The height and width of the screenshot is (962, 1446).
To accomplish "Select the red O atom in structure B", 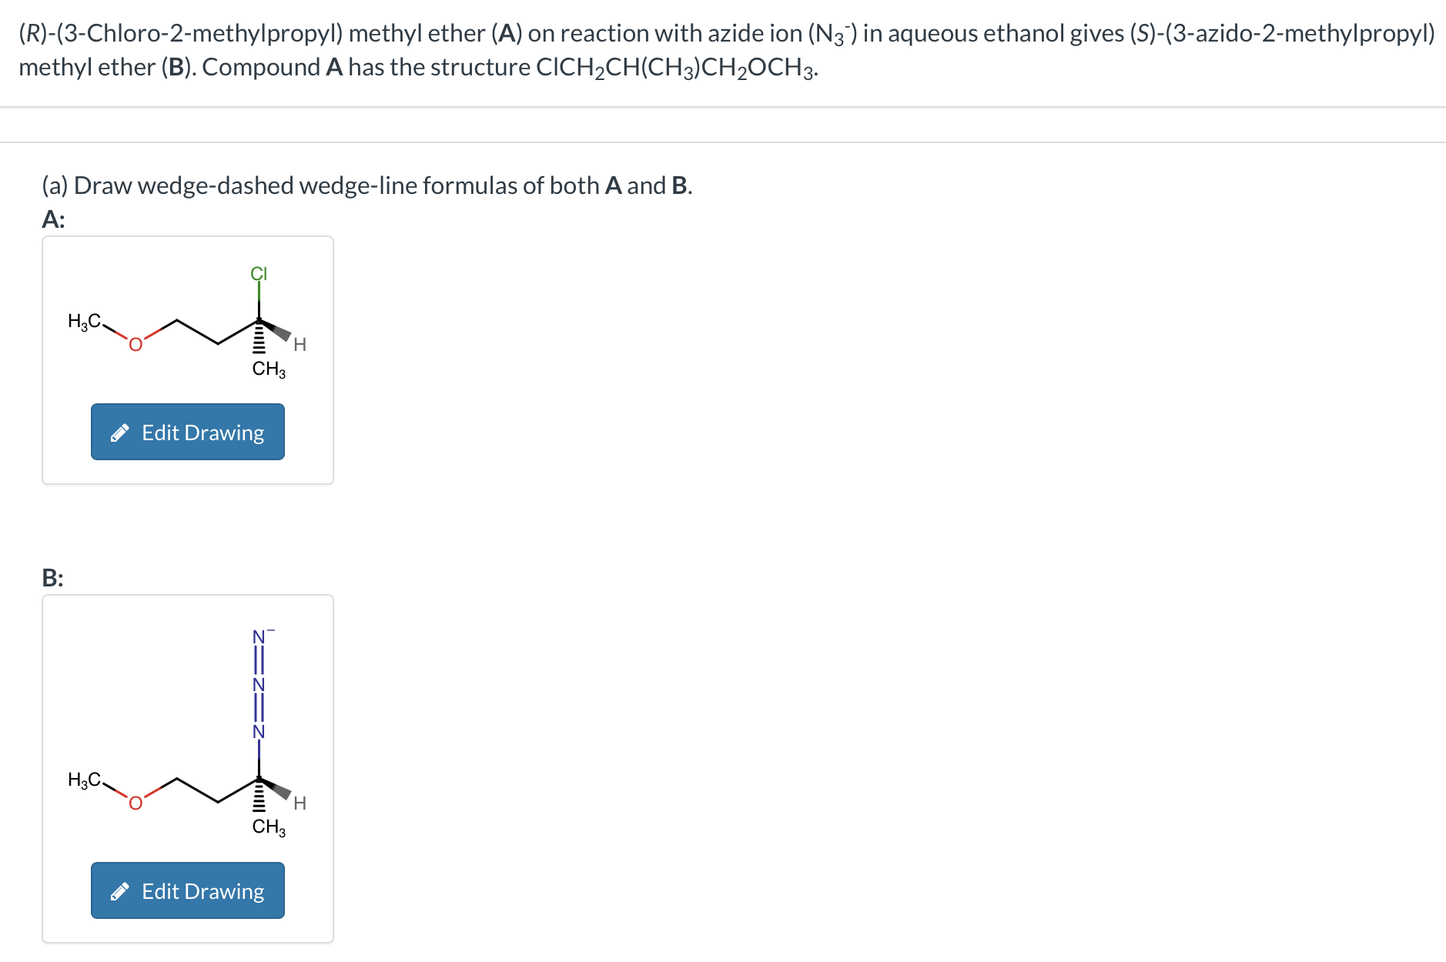I will 136,803.
